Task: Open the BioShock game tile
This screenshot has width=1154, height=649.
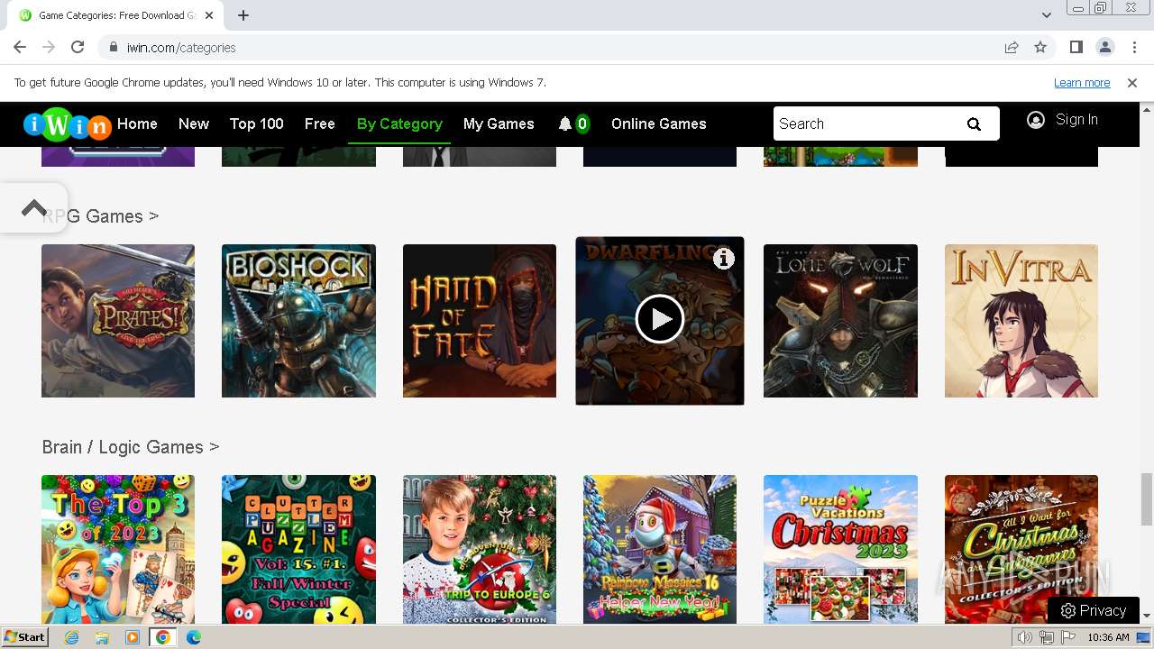Action: click(x=298, y=321)
